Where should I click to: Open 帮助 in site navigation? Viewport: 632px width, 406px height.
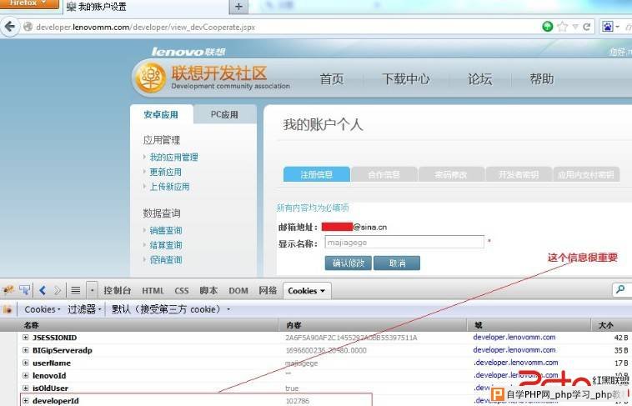point(542,79)
